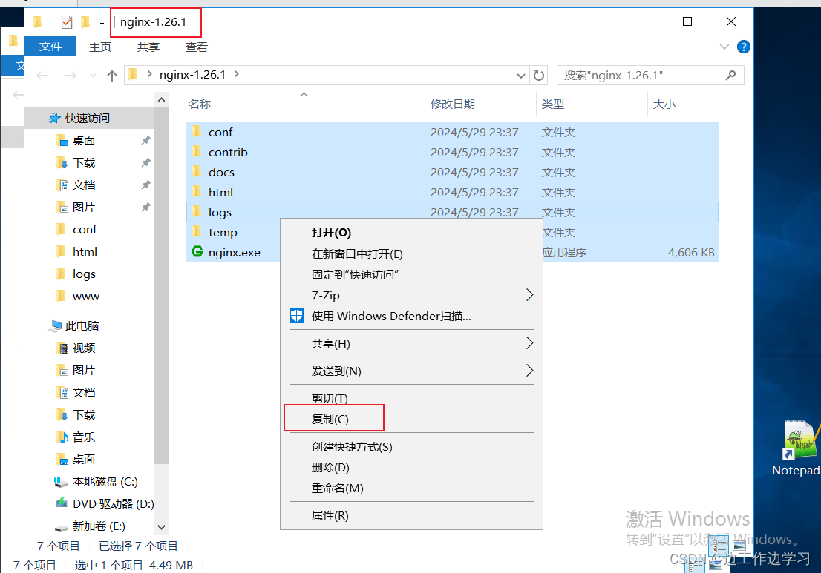Choose 复制(C) in context menu
The height and width of the screenshot is (573, 821).
411,420
